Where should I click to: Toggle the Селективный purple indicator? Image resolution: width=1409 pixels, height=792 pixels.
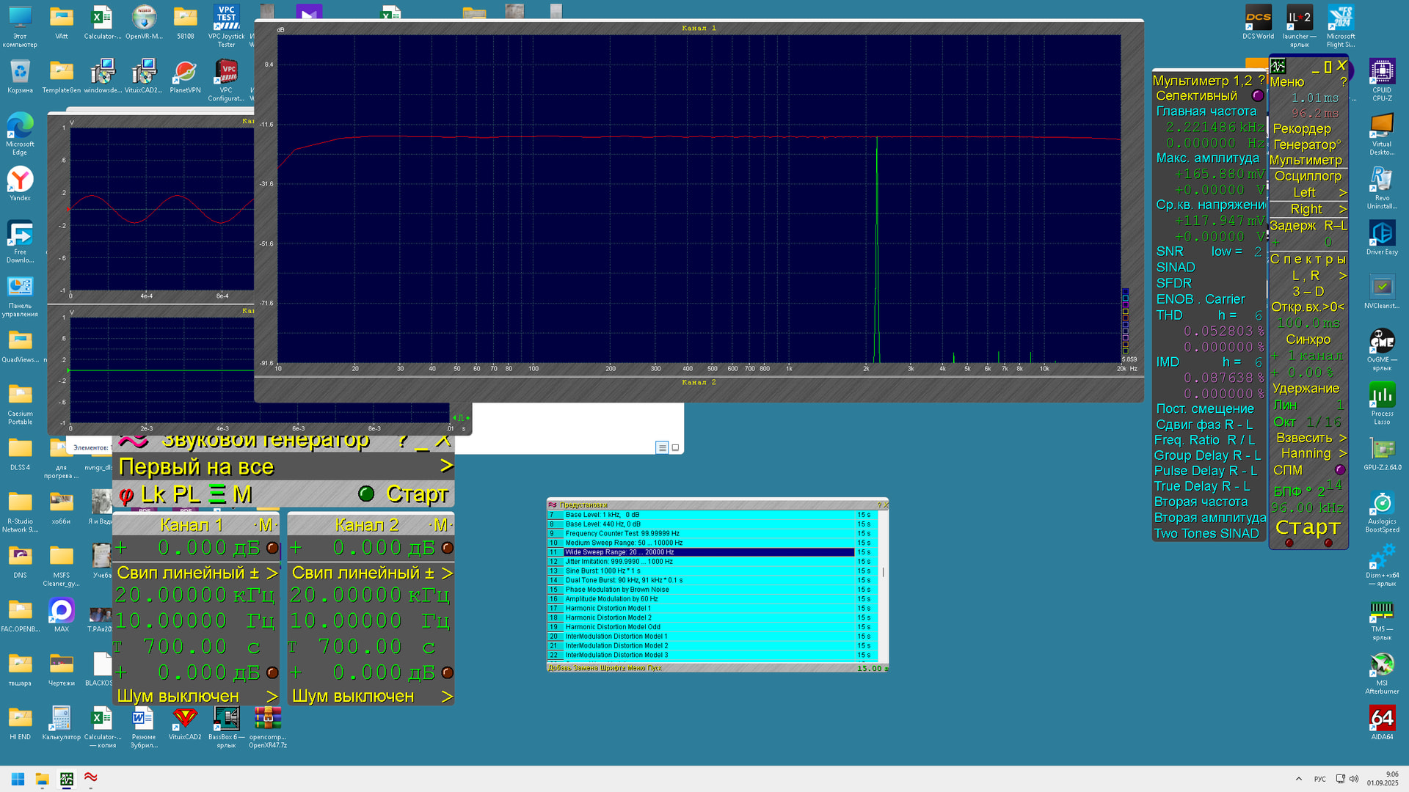pyautogui.click(x=1257, y=96)
